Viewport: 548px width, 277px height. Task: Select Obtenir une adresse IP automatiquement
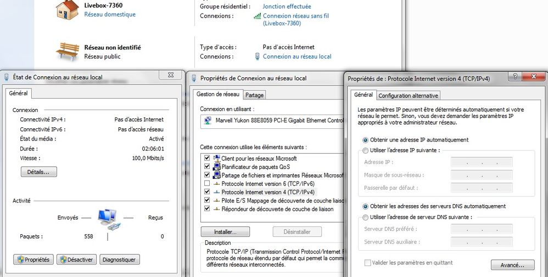pos(366,140)
